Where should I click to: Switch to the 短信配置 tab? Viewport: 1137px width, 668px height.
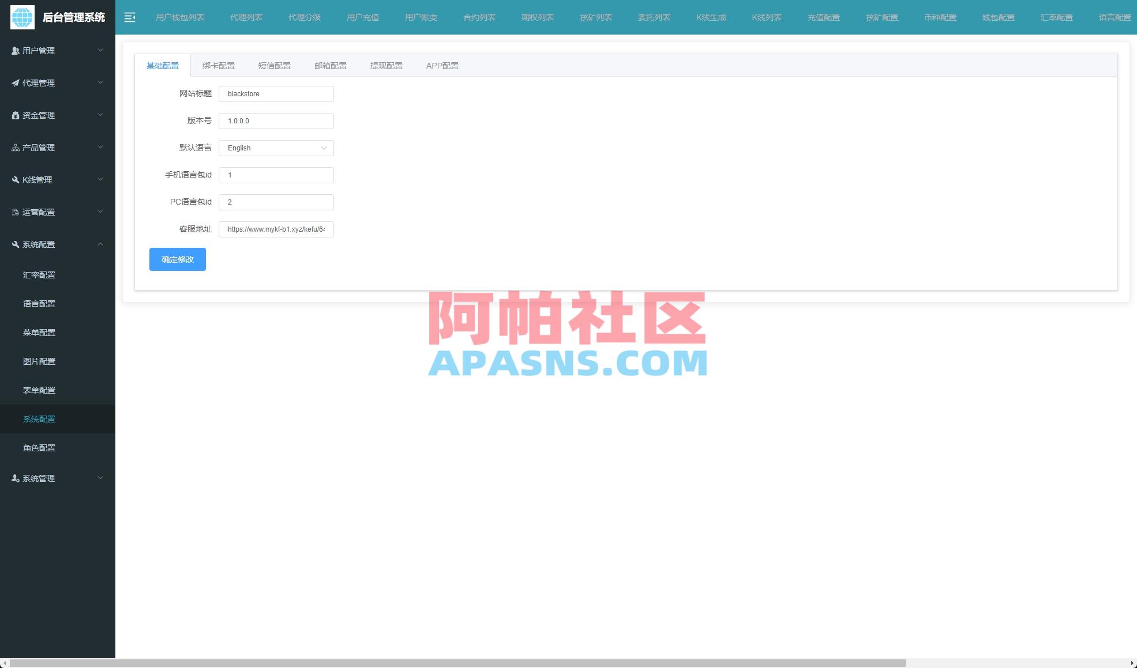[275, 65]
